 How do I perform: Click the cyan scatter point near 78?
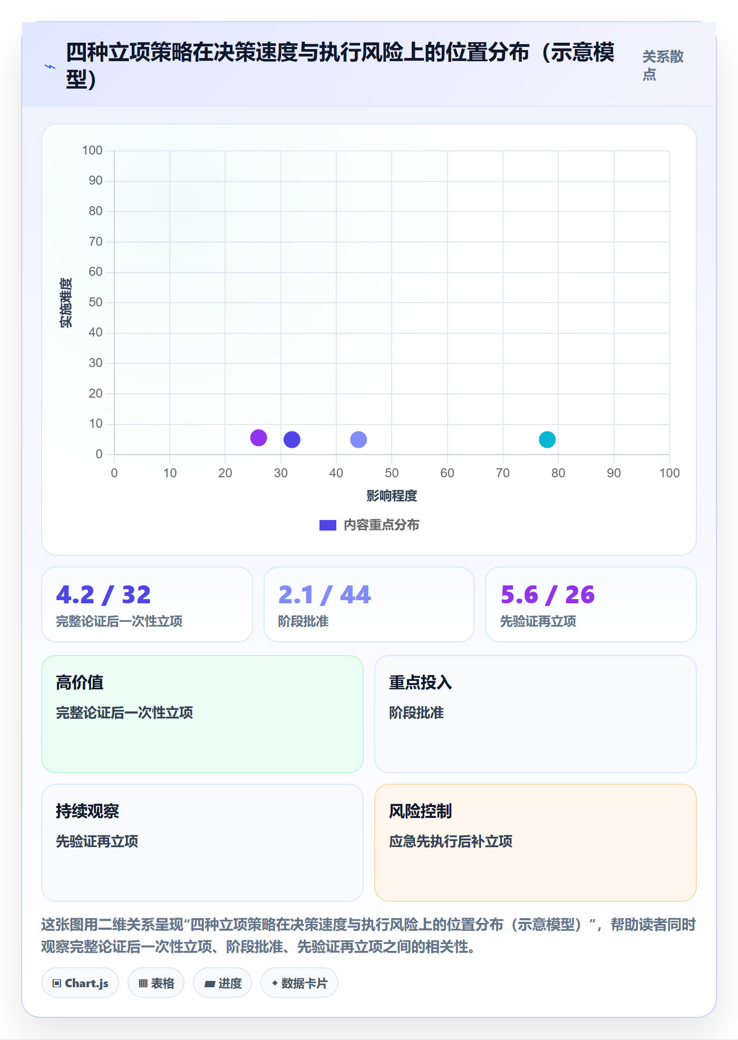click(x=547, y=439)
